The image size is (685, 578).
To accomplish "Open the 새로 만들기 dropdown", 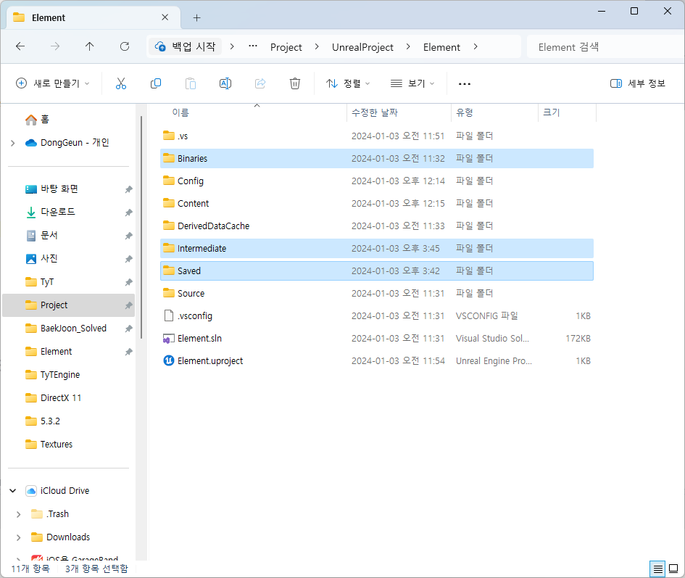I will (53, 83).
